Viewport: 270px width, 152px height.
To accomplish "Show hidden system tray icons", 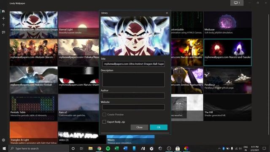I will (219, 148).
